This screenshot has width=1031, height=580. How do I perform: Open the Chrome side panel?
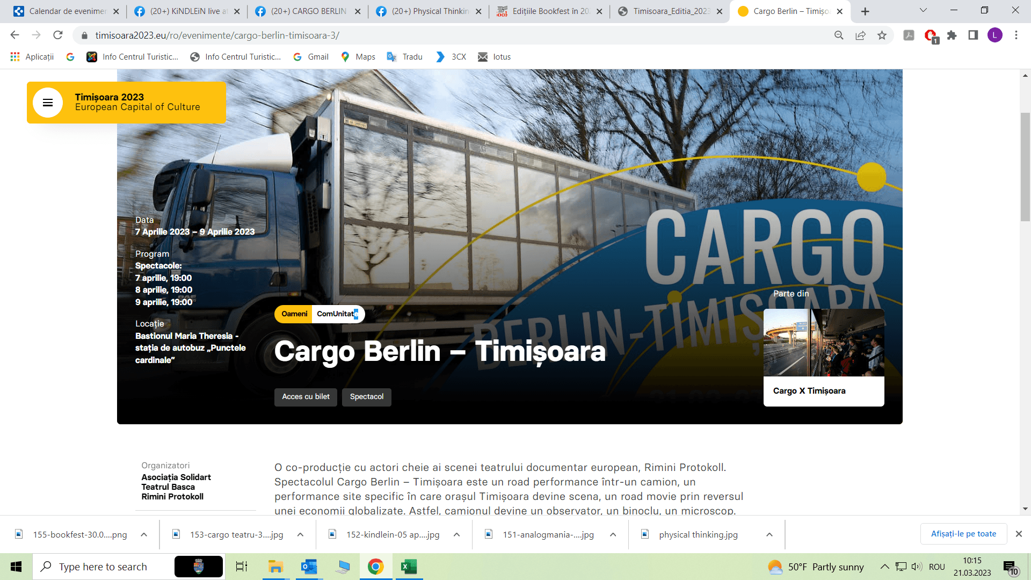973,35
